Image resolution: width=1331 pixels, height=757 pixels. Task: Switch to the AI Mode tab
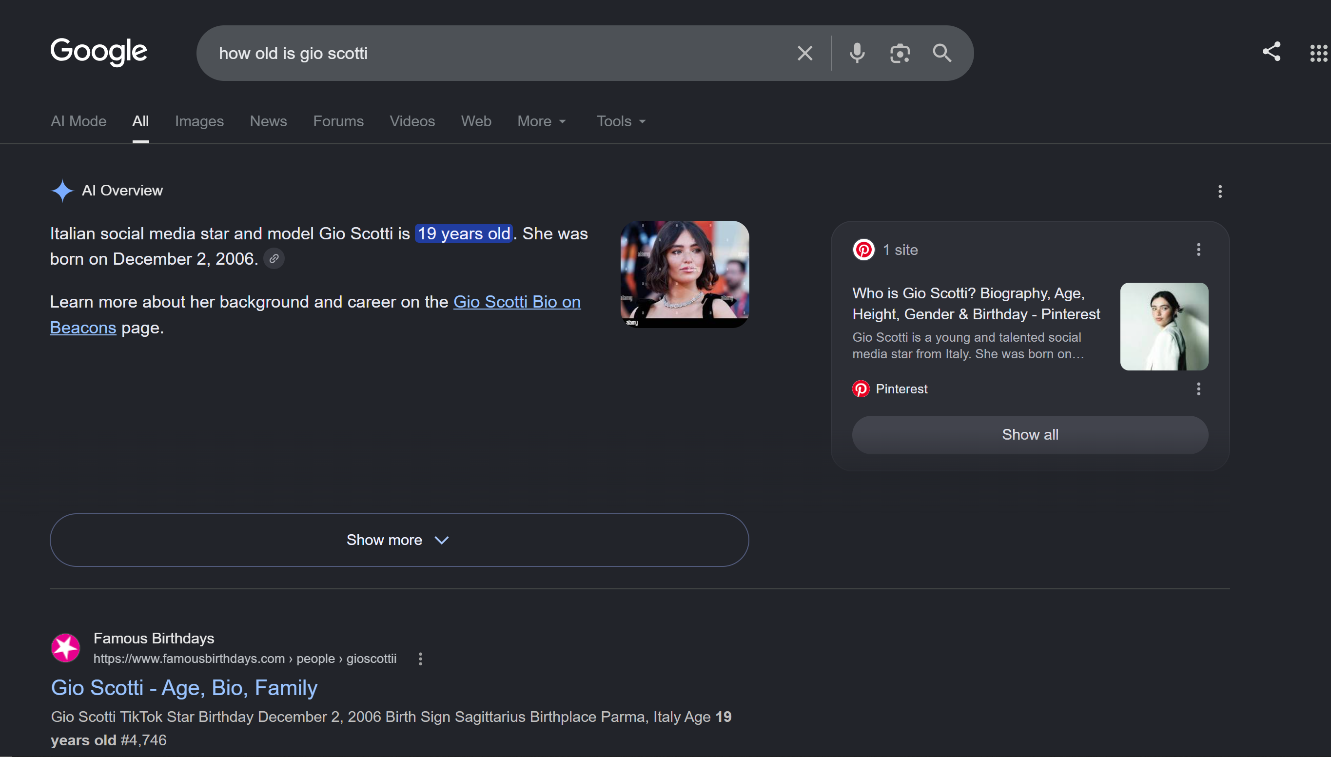(x=78, y=121)
